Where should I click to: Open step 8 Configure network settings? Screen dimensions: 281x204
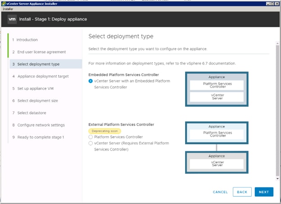(39, 125)
